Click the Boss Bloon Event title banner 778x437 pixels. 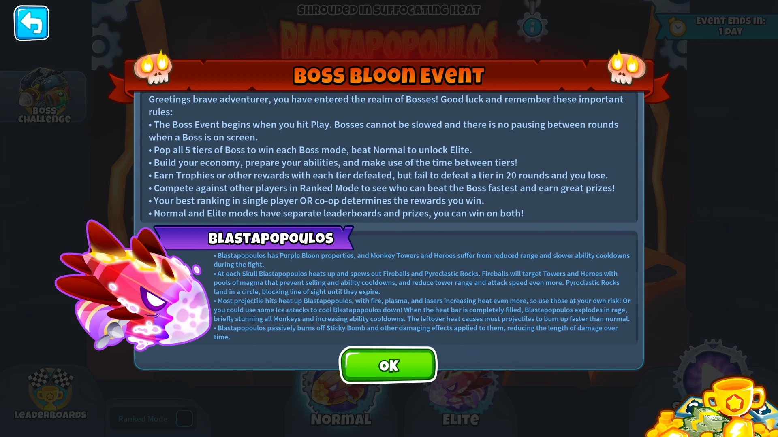pos(389,76)
